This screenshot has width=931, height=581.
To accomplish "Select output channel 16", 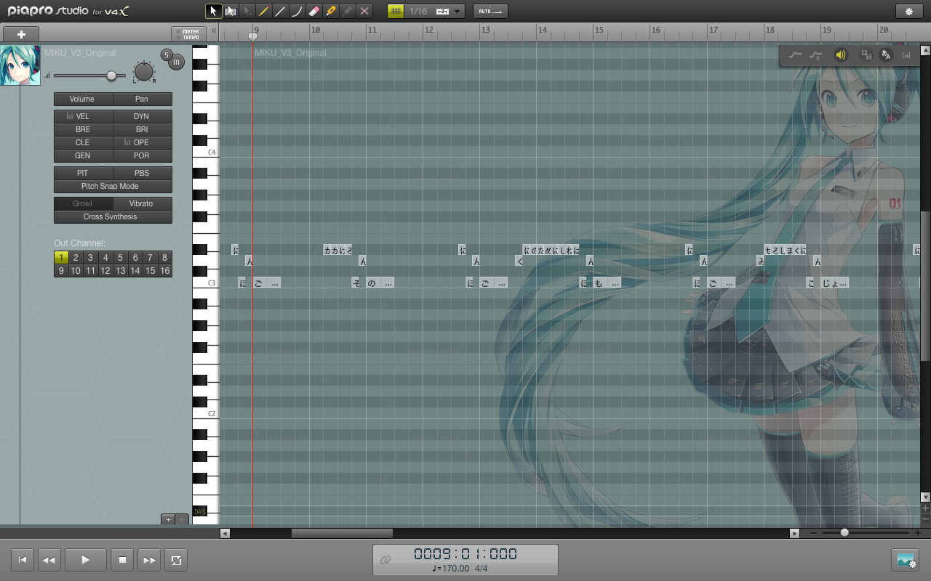I will [165, 270].
